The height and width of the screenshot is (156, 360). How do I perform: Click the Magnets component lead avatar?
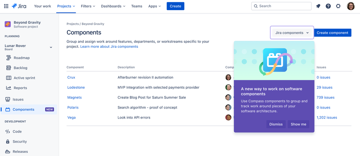click(x=228, y=97)
